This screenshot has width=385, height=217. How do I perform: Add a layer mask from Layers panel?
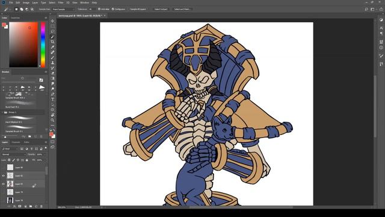click(x=20, y=206)
